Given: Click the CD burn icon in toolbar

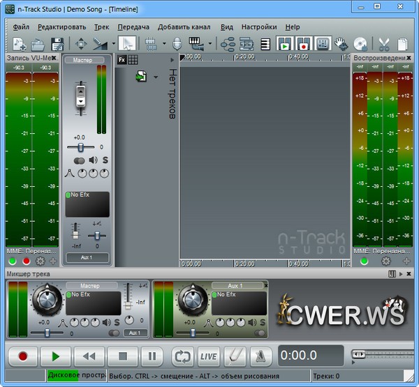Looking at the screenshot, I should pyautogui.click(x=360, y=43).
